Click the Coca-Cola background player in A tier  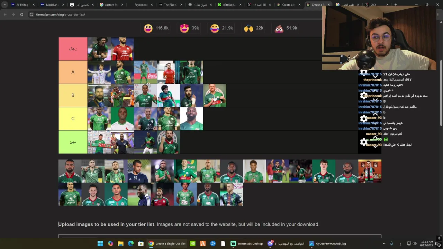[x=145, y=72]
